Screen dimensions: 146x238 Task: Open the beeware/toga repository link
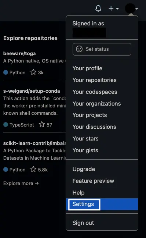tap(19, 54)
